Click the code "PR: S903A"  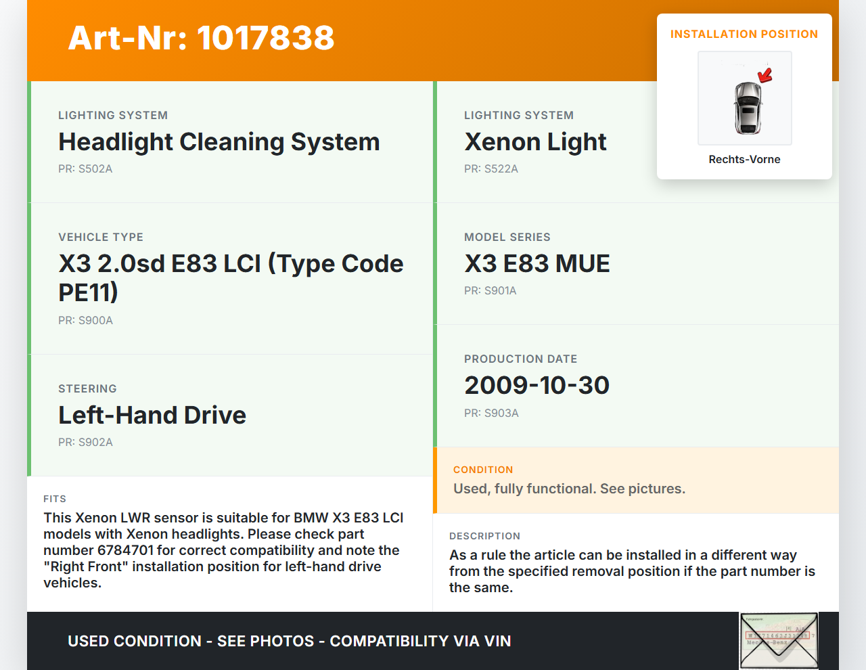click(491, 413)
